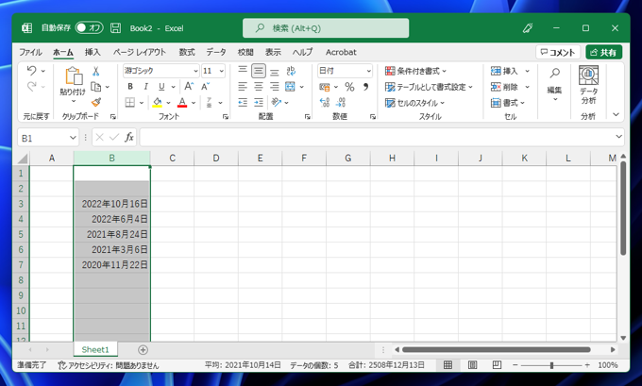Viewport: 642px width, 386px height.
Task: Toggle the AutoSave switch
Action: 89,28
